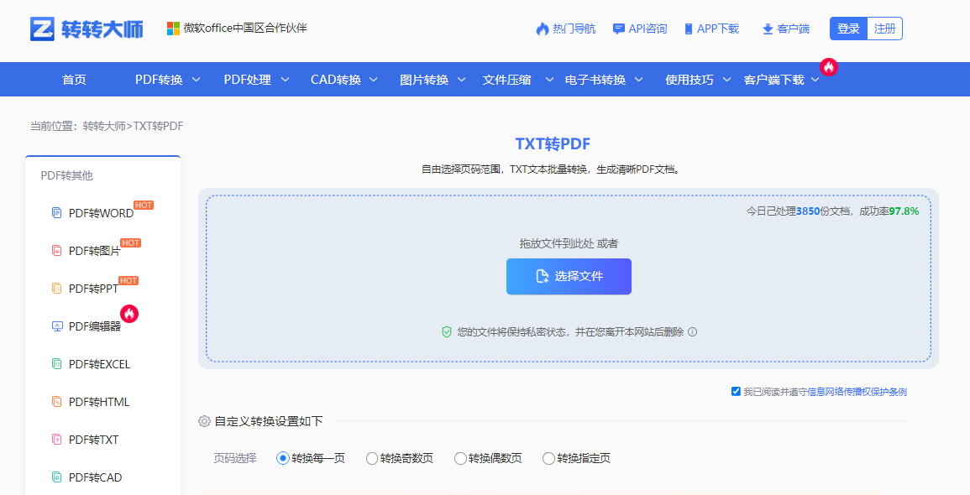
Task: Select the 转换偶数页 radio button
Action: pos(460,459)
